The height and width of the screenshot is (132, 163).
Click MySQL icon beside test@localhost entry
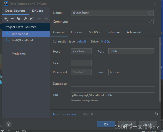coord(8,40)
